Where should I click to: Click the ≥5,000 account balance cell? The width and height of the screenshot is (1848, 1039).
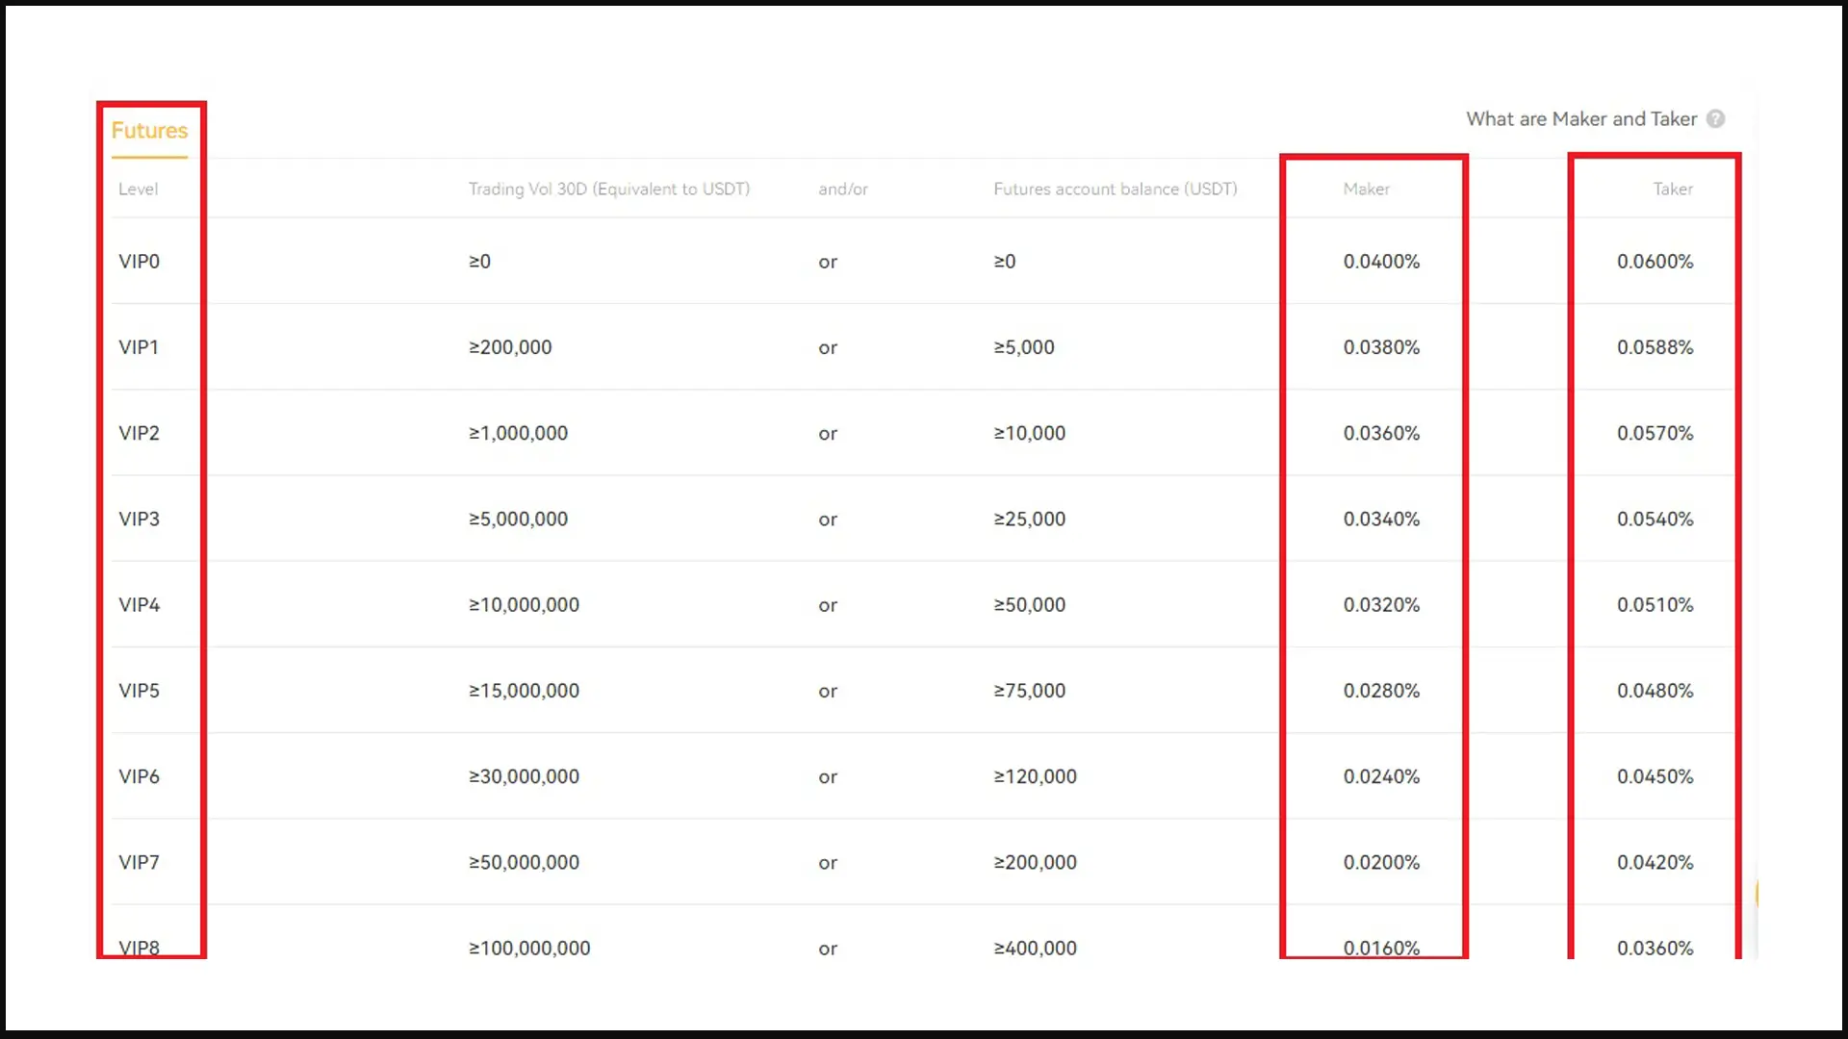[x=1024, y=347]
